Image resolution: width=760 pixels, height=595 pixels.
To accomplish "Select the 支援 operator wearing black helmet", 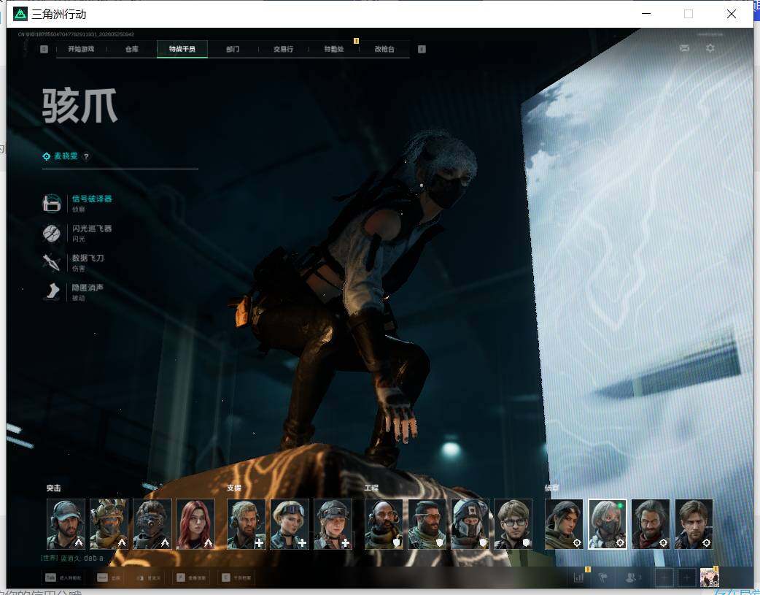I will click(333, 524).
